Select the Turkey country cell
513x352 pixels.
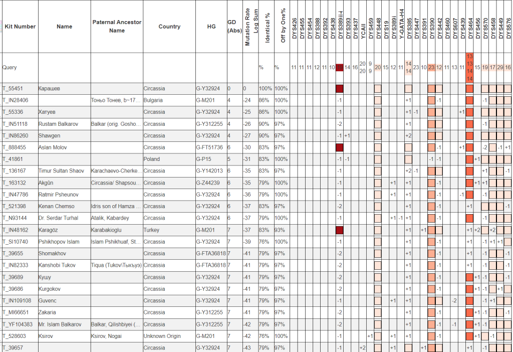pyautogui.click(x=153, y=230)
